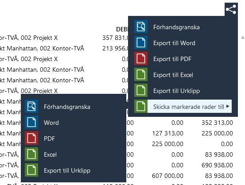Click the red PDF icon in submenu
This screenshot has height=185, width=245.
pos(31,138)
